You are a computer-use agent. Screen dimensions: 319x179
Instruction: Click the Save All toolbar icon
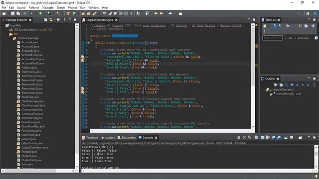coord(18,13)
